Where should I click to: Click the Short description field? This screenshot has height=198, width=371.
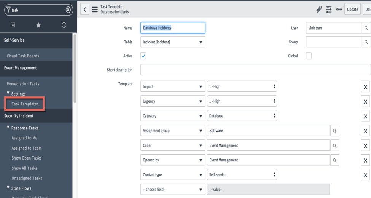pyautogui.click(x=256, y=70)
